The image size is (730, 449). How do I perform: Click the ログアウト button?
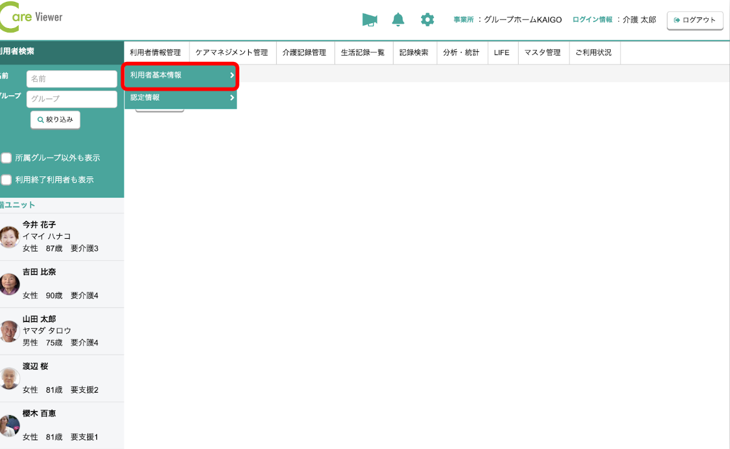[x=694, y=20]
